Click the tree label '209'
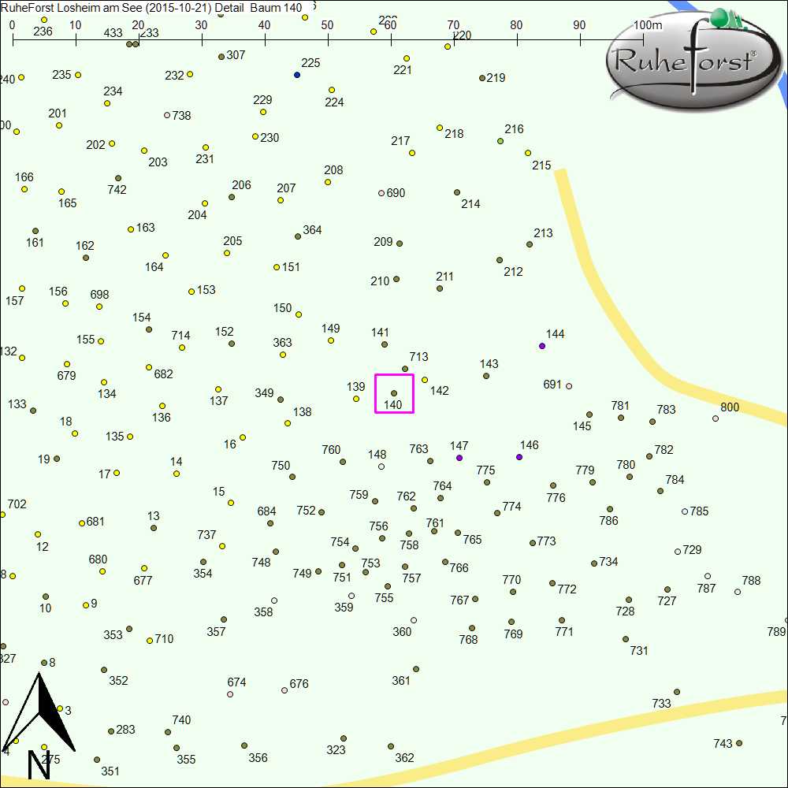Viewport: 788px width, 788px height. click(x=383, y=242)
